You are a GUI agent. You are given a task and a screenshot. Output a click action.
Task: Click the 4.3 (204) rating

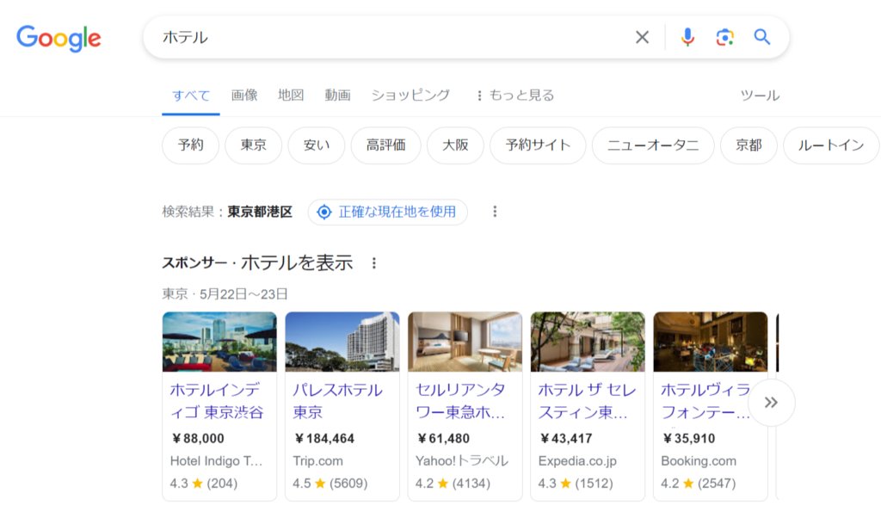pyautogui.click(x=204, y=484)
